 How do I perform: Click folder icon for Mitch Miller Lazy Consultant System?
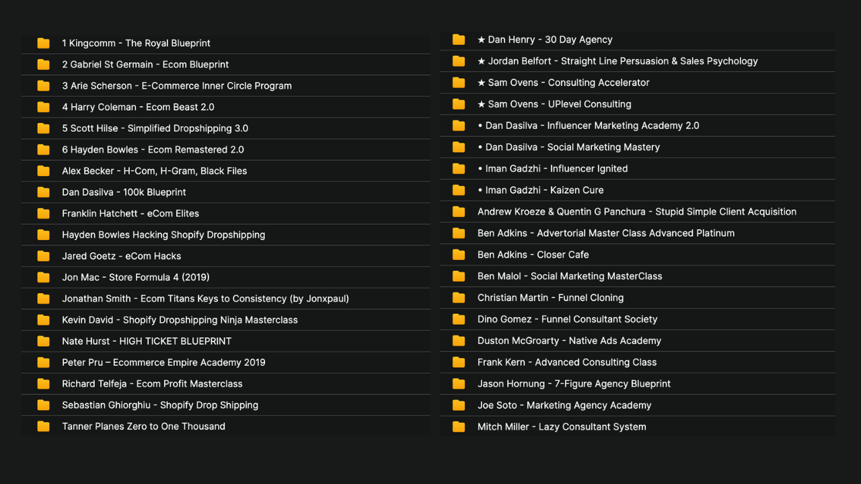click(459, 427)
